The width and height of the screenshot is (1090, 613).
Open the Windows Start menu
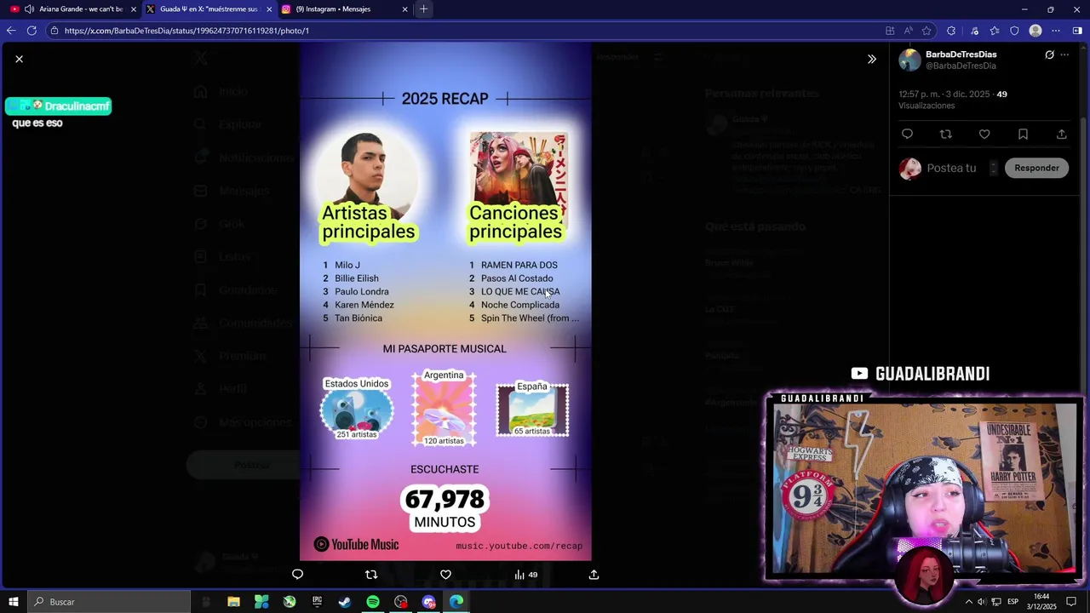14,602
